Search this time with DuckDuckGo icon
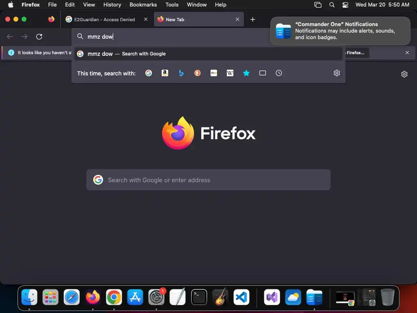Screen dimensions: 417x313 click(x=198, y=73)
